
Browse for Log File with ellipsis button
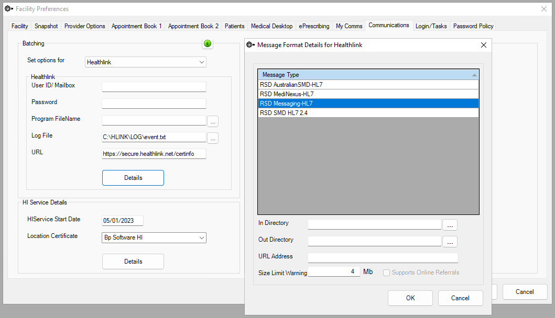pyautogui.click(x=213, y=138)
